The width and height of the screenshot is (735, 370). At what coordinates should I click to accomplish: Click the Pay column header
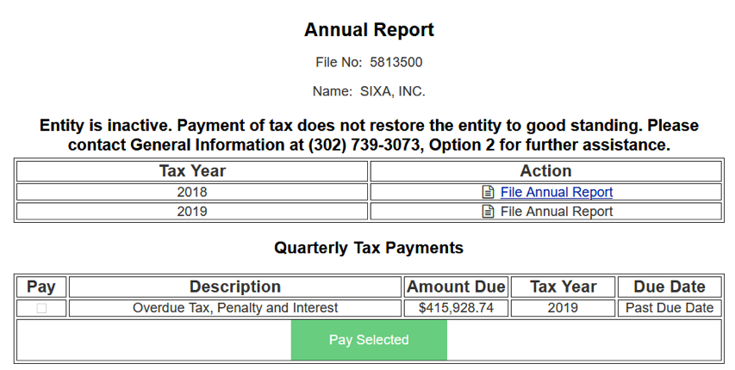[41, 287]
